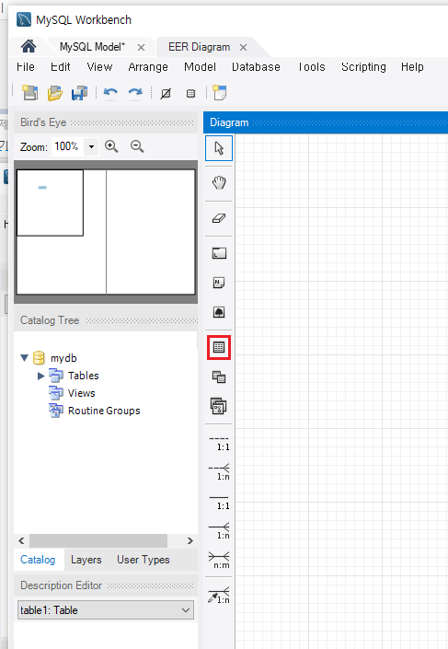Undo the last action
The image size is (448, 649).
point(110,93)
